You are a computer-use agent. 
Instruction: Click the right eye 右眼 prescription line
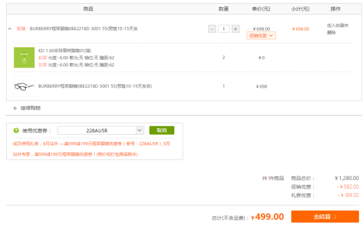(x=76, y=58)
